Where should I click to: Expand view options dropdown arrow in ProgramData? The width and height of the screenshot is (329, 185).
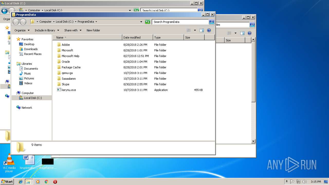click(x=195, y=30)
